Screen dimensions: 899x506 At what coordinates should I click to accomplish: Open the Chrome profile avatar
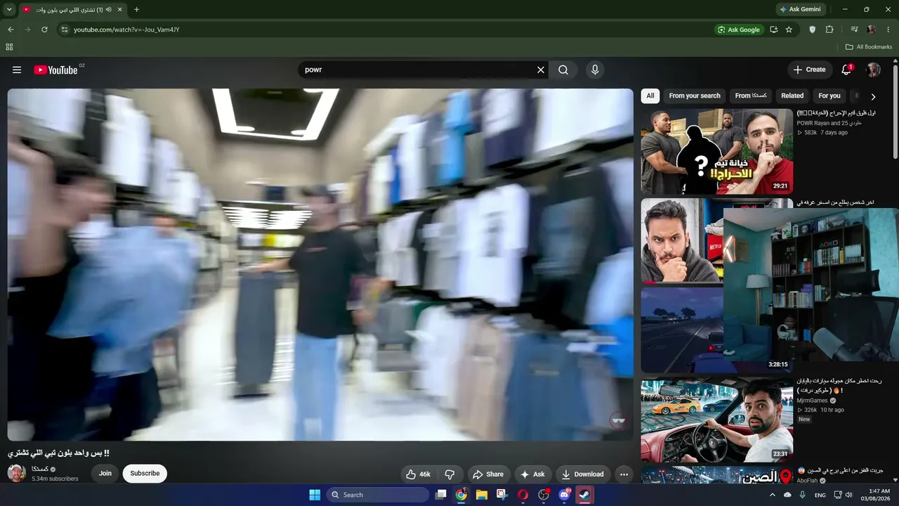click(x=871, y=30)
